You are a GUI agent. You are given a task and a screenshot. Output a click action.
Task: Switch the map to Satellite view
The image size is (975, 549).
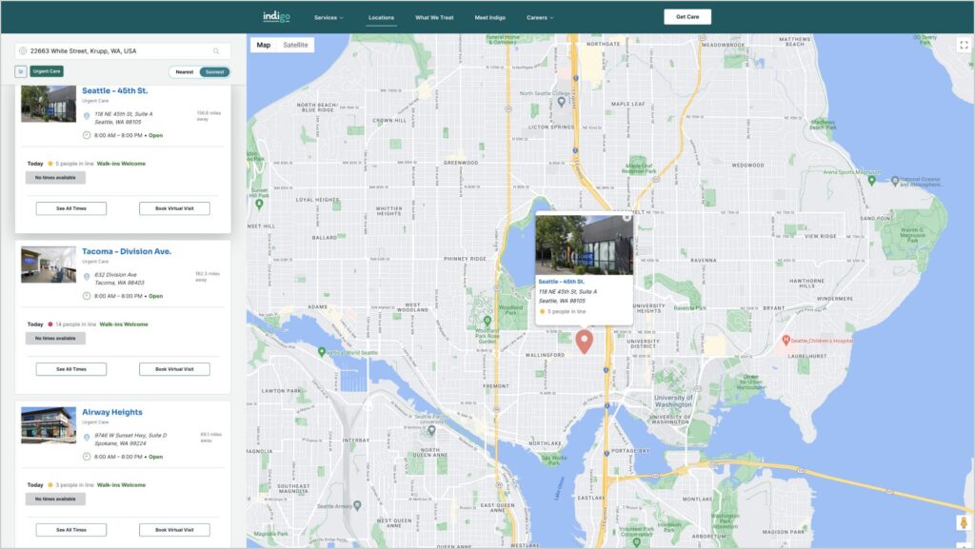tap(295, 45)
